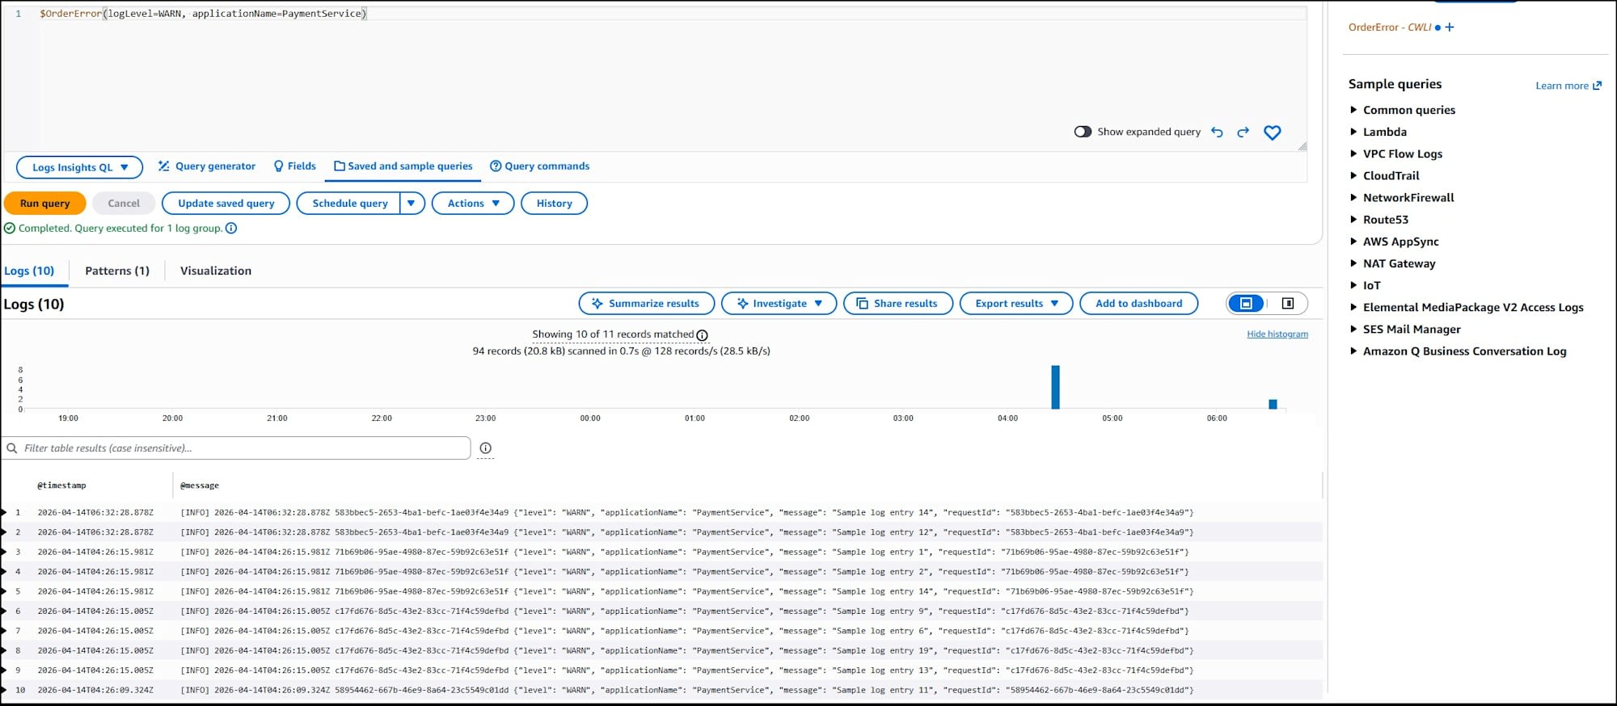Open the Actions dropdown
The image size is (1617, 706).
coord(473,204)
